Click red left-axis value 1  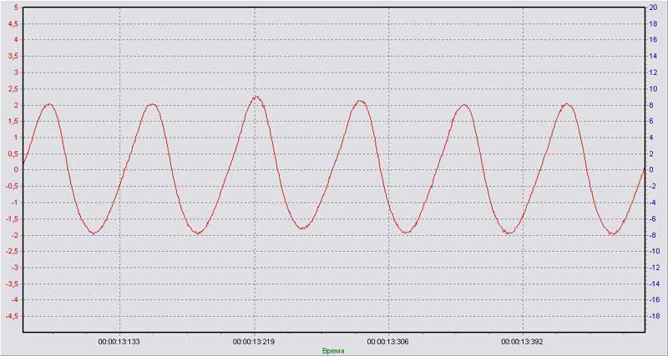point(16,138)
